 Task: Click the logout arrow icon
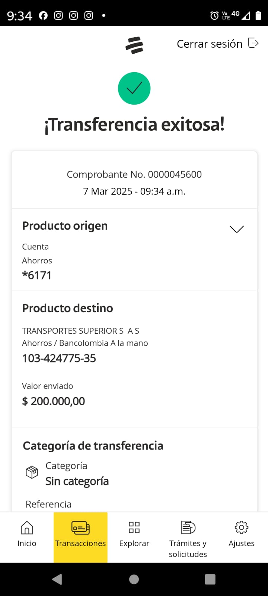[x=253, y=43]
